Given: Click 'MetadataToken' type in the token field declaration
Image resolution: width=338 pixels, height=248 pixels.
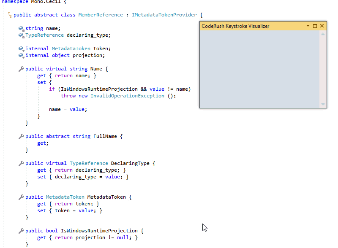Looking at the screenshot, I should 71,49.
